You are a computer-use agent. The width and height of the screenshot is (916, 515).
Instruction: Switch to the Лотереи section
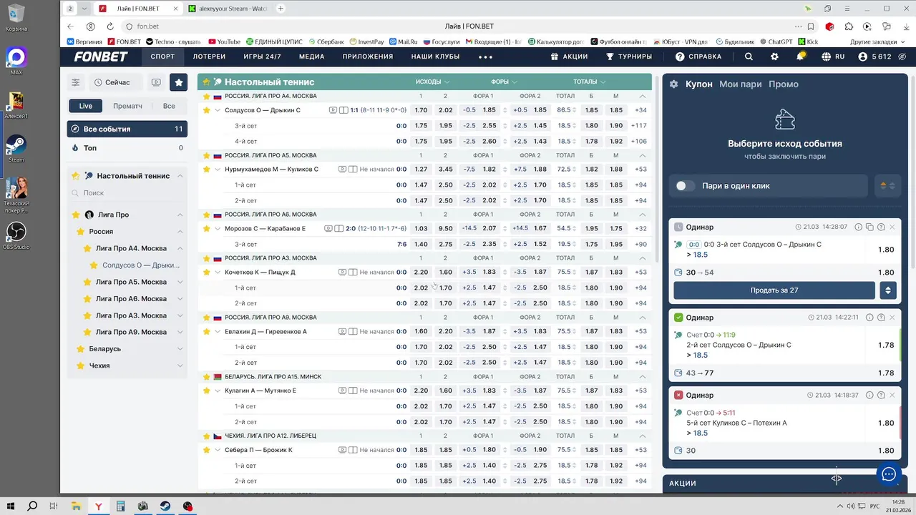209,57
